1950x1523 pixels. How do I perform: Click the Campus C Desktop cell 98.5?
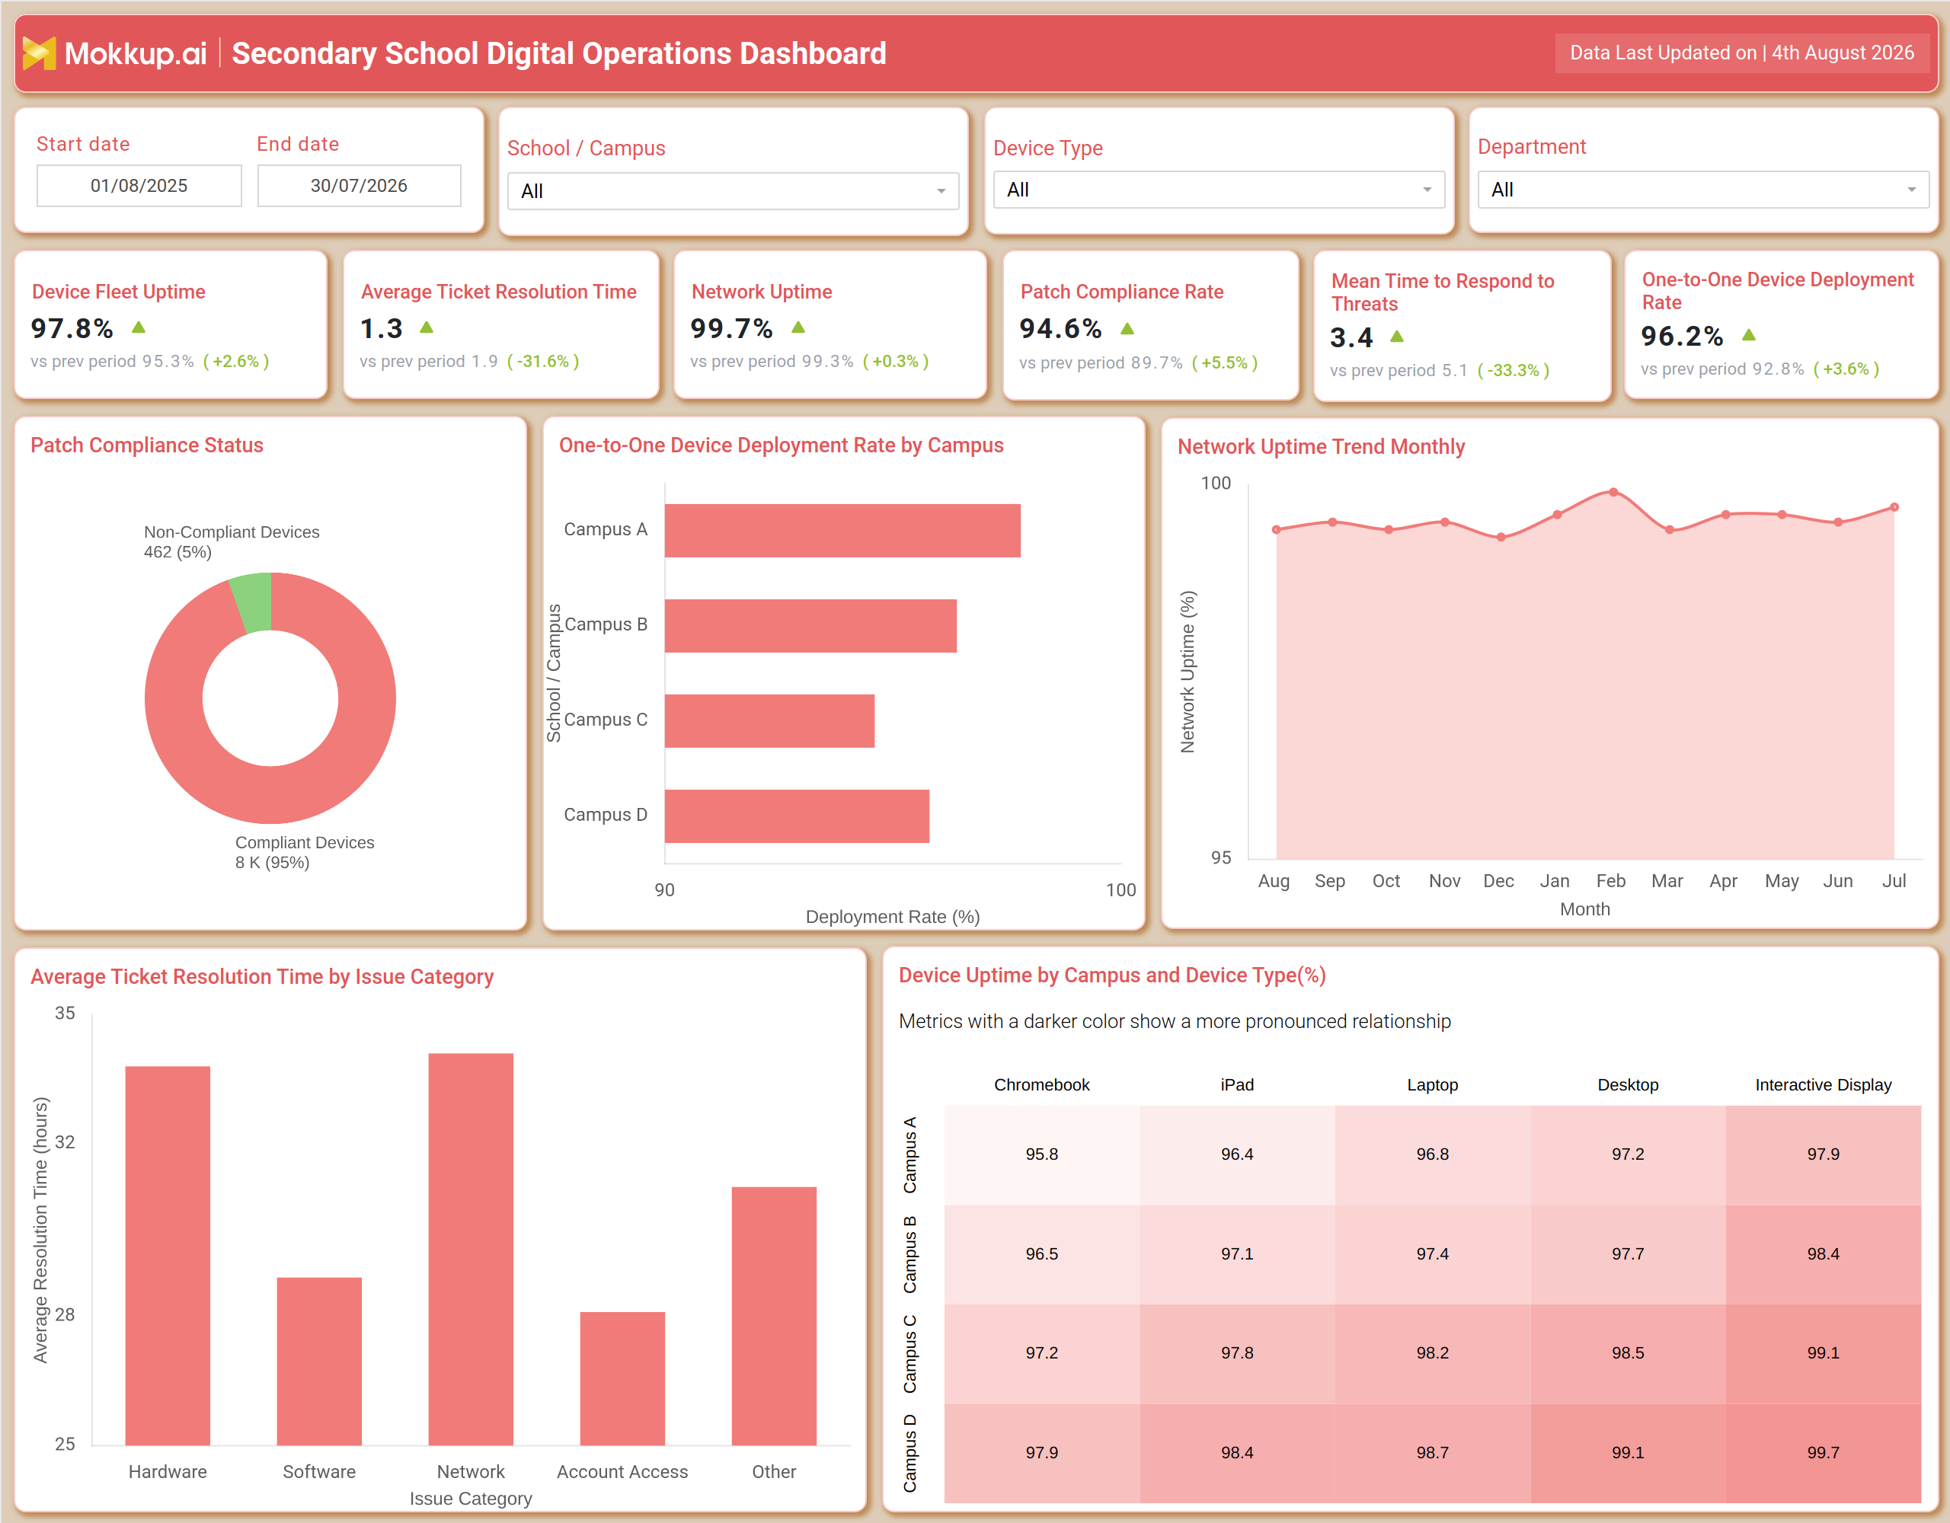[x=1628, y=1353]
